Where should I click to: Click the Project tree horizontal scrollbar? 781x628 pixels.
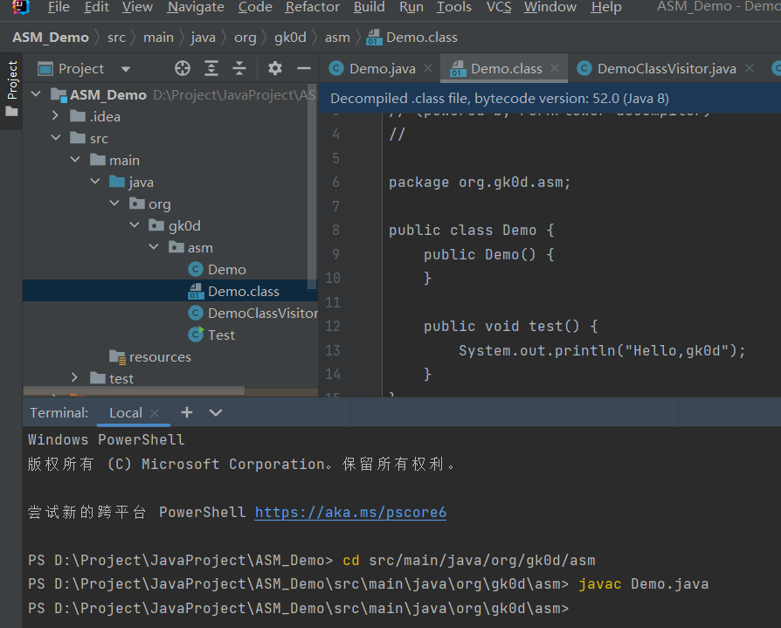point(134,391)
